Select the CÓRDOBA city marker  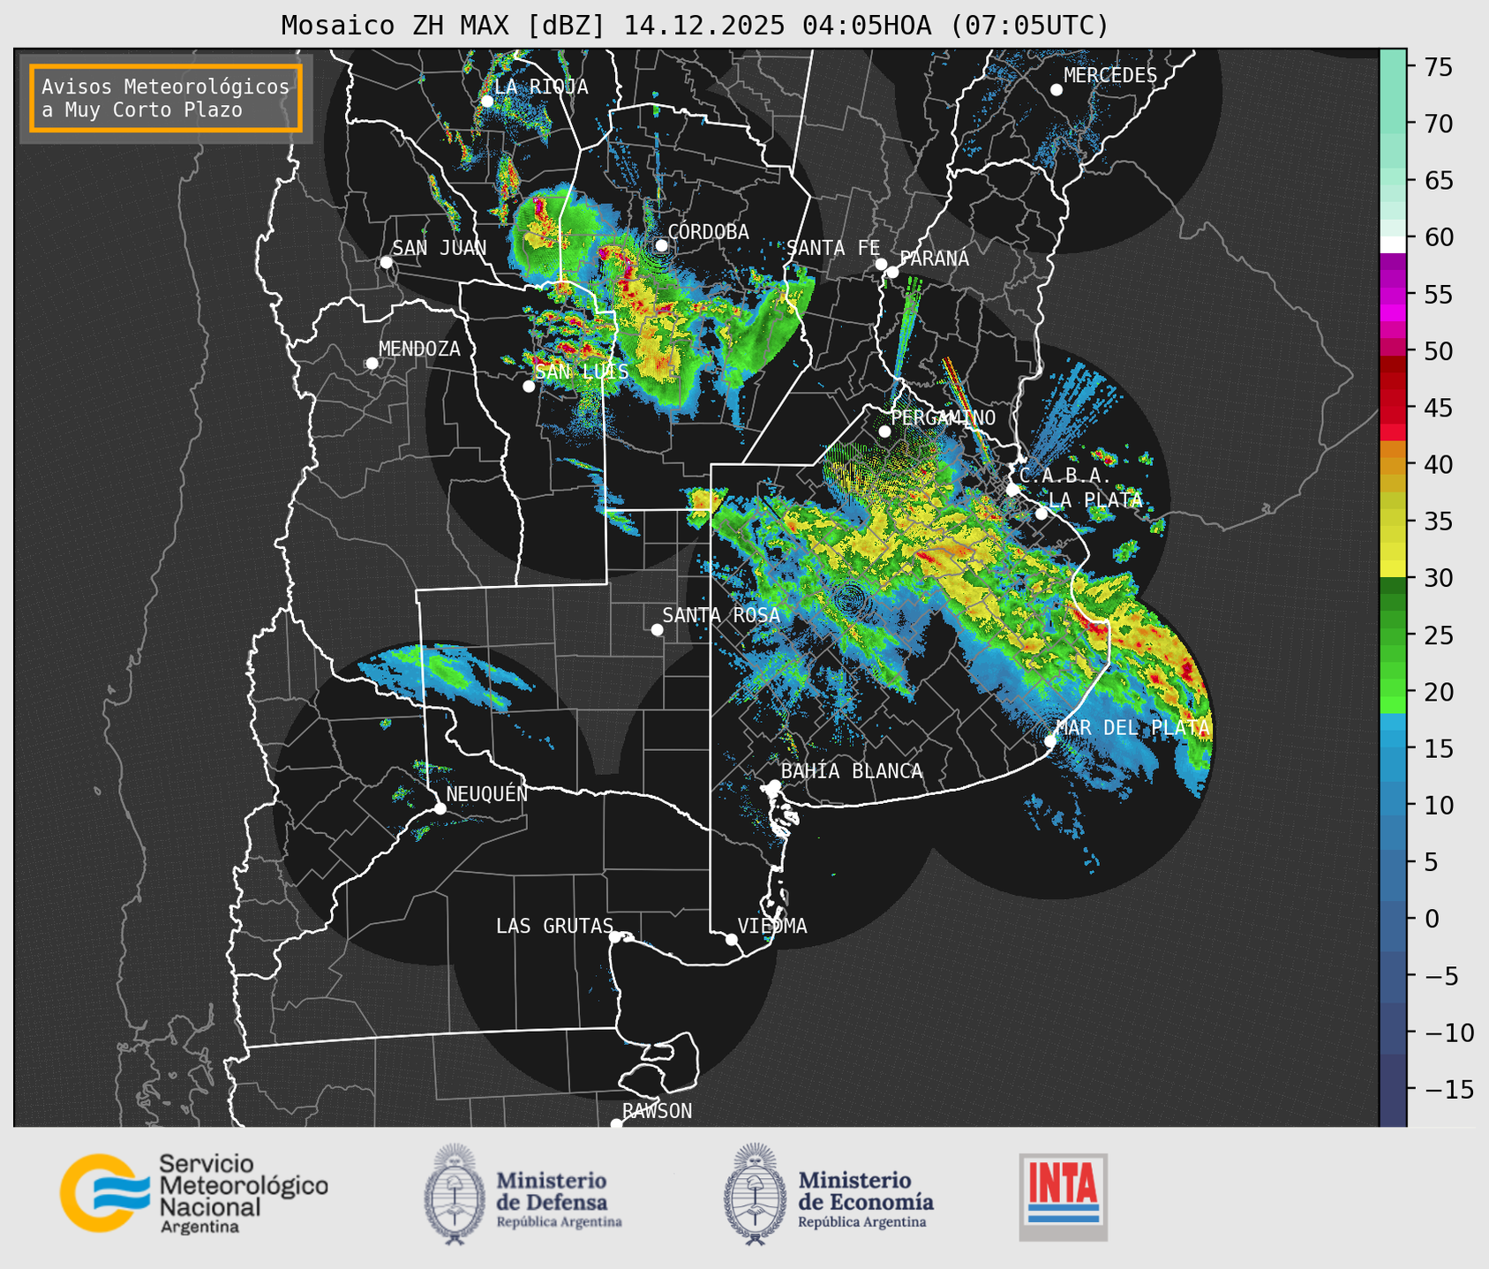coord(661,245)
